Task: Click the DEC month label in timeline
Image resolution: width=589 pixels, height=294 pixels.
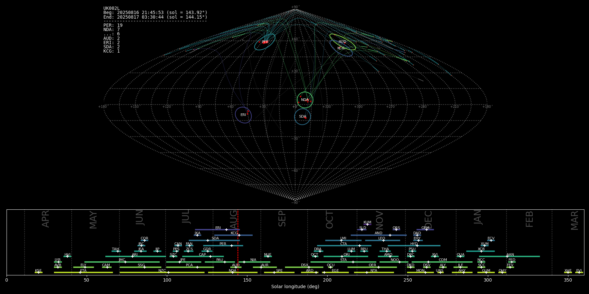Action: tap(428, 220)
